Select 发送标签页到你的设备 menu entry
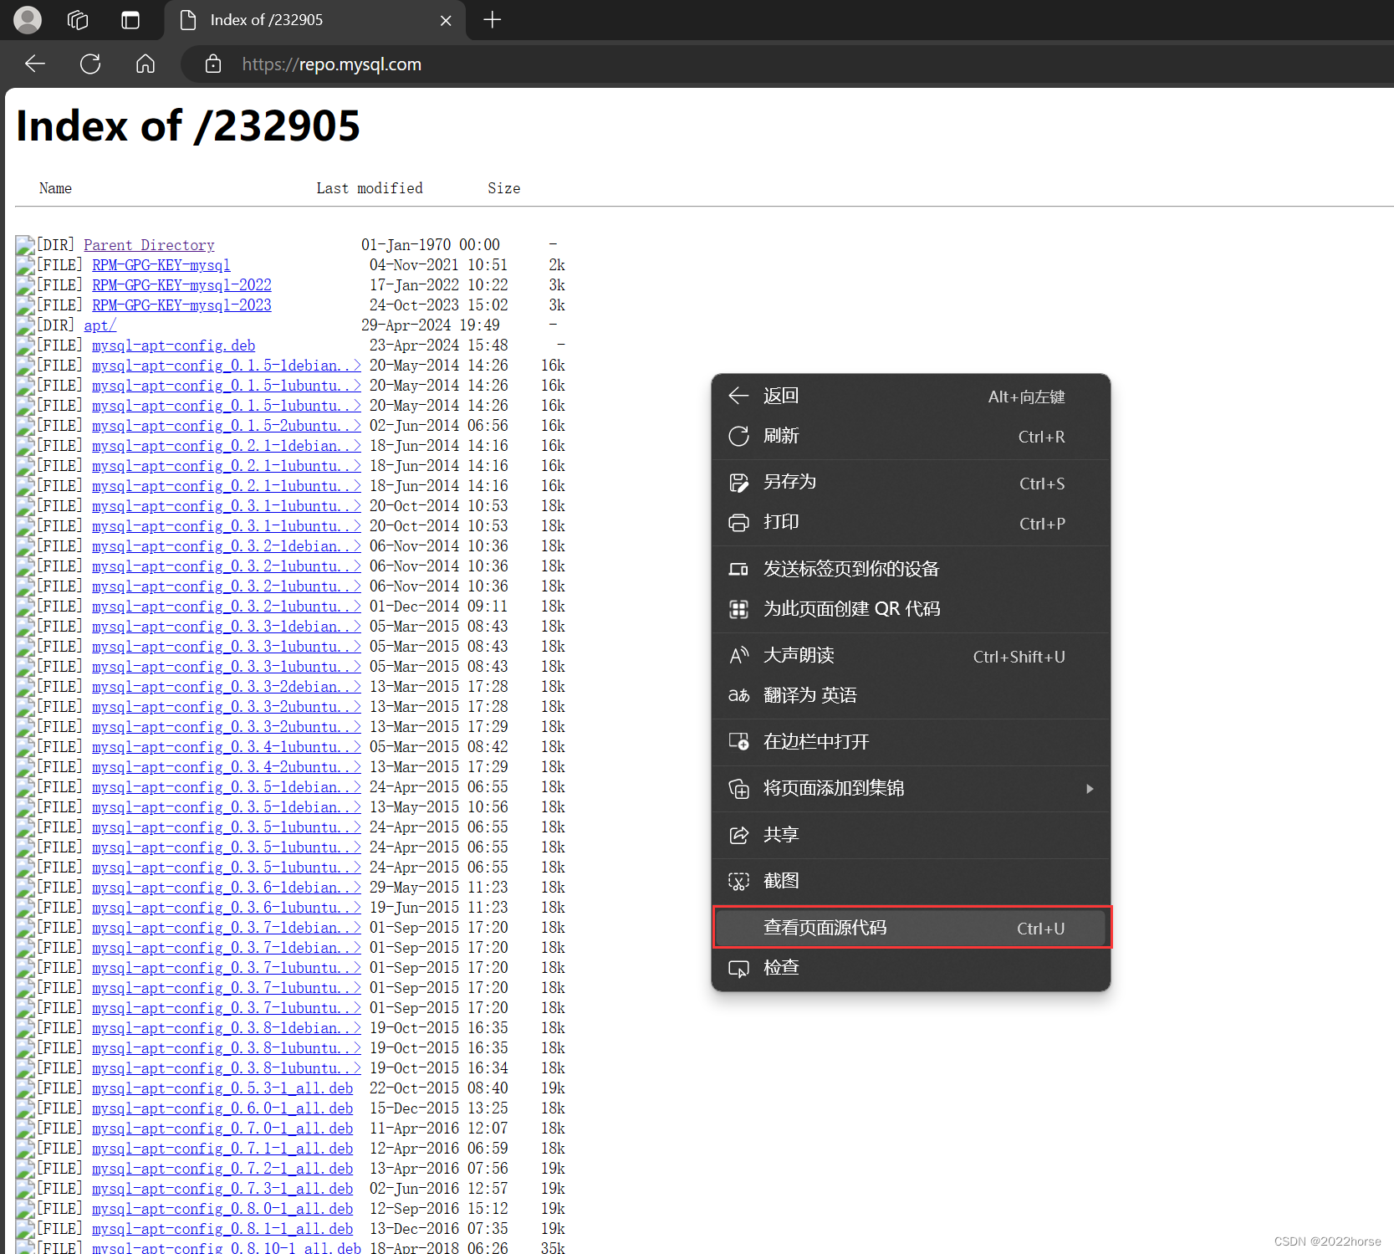 (911, 569)
